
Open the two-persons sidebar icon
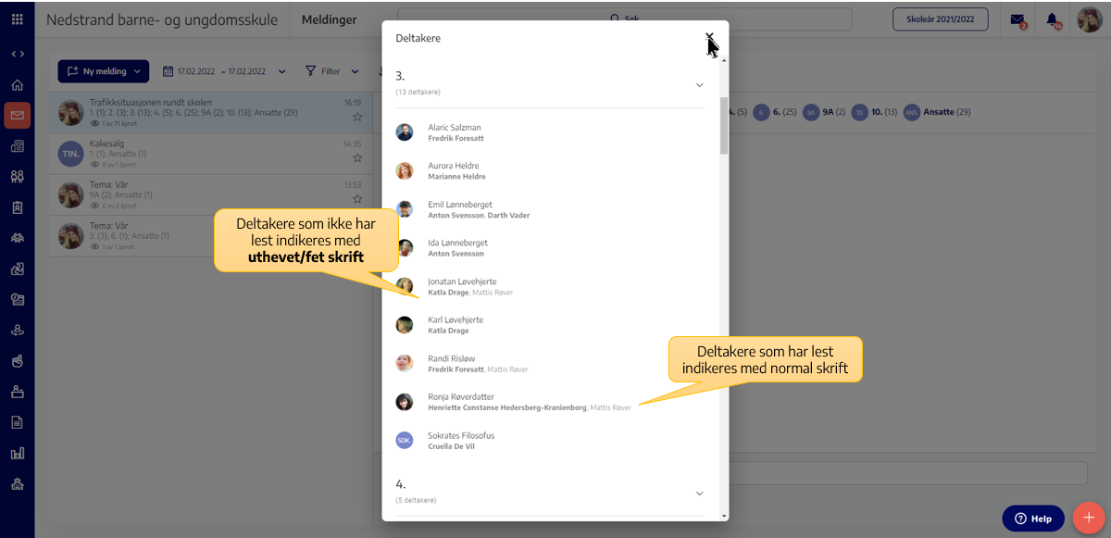(x=18, y=177)
